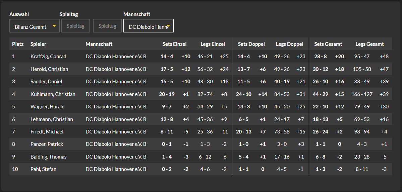Select player Kraffzig, Conrad

click(48, 57)
